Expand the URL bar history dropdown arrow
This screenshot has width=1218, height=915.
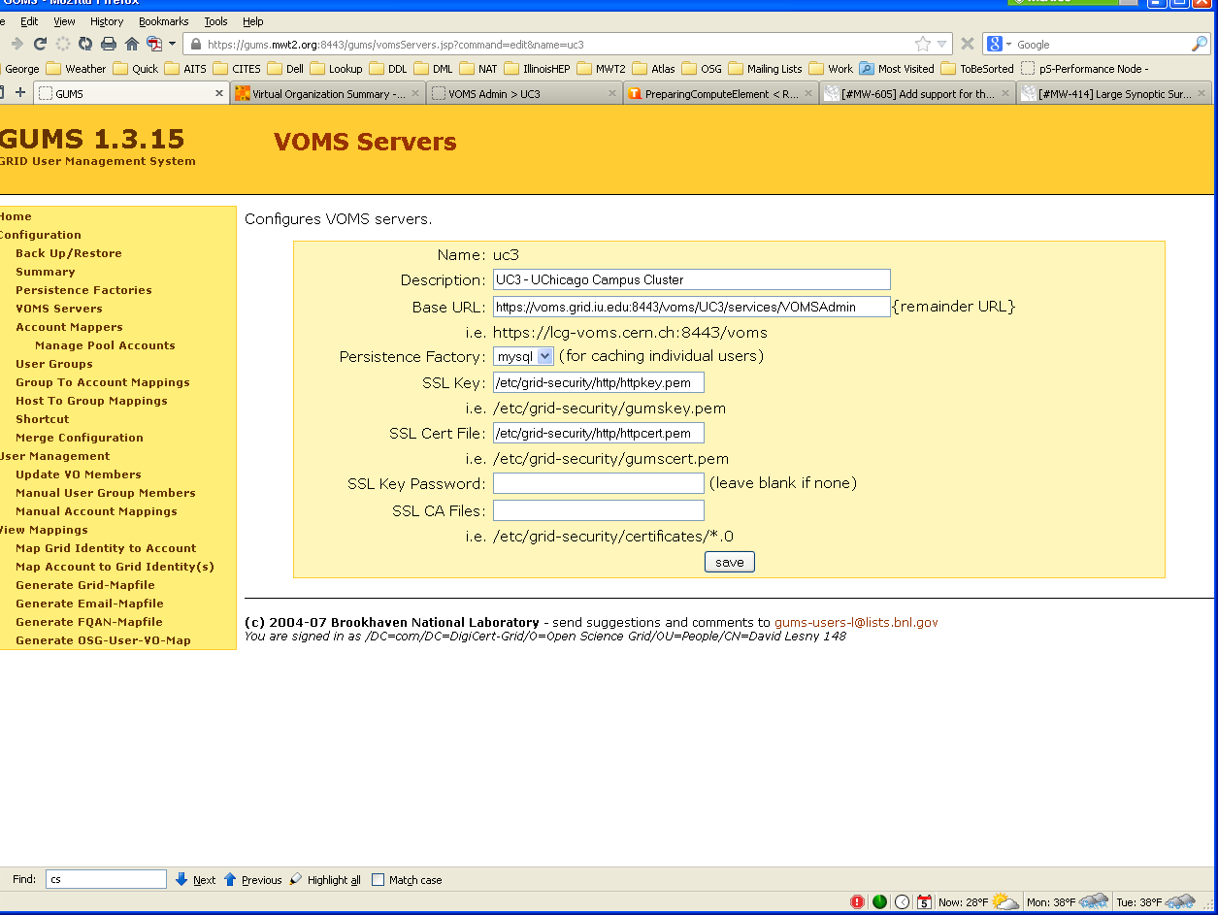[x=941, y=45]
